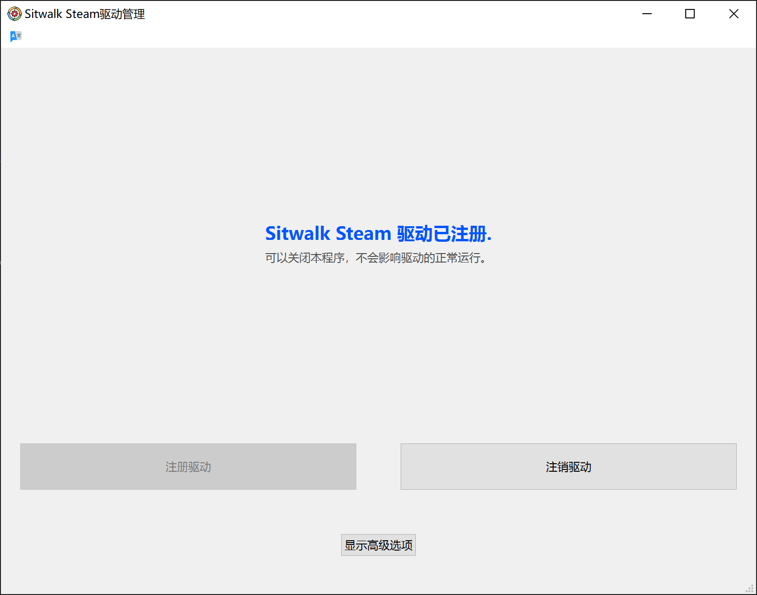Click the window title 'Sitwalk Steam驱动管理'

click(x=85, y=14)
